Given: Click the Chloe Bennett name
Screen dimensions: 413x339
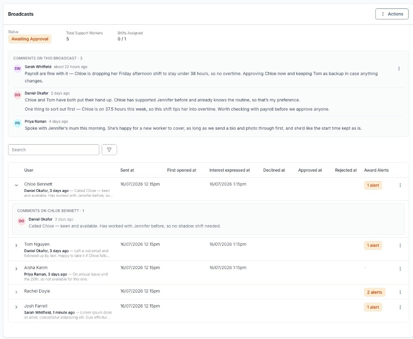Looking at the screenshot, I should (x=38, y=184).
